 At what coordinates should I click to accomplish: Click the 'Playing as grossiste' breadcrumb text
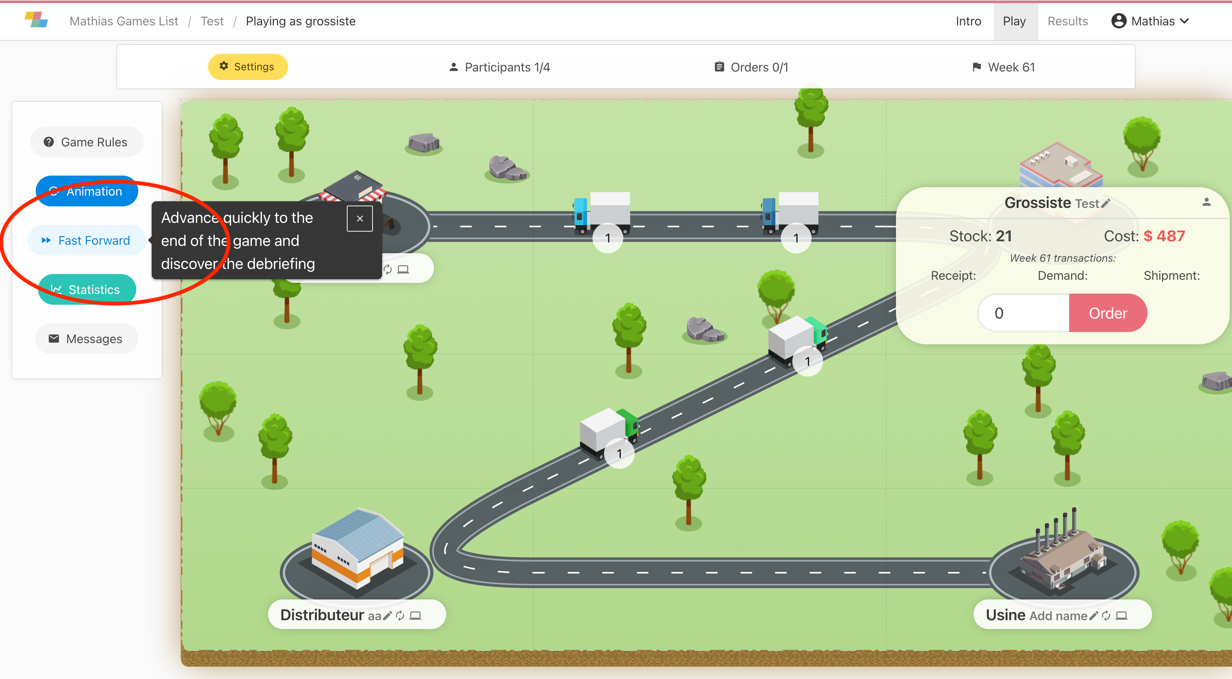point(300,21)
